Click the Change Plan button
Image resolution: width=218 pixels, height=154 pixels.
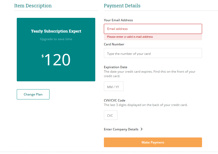pyautogui.click(x=33, y=94)
